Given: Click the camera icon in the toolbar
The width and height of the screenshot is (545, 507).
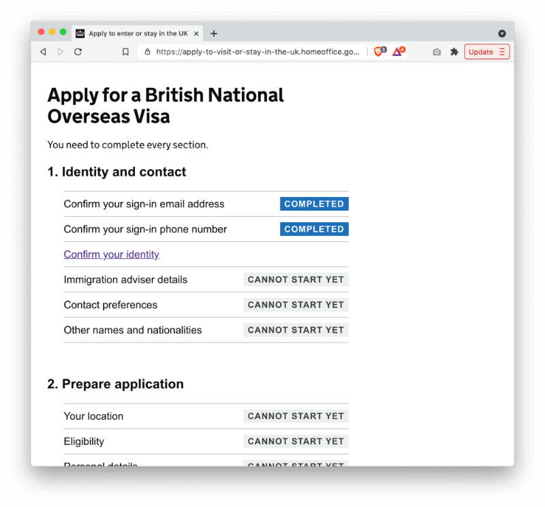Looking at the screenshot, I should coord(437,52).
